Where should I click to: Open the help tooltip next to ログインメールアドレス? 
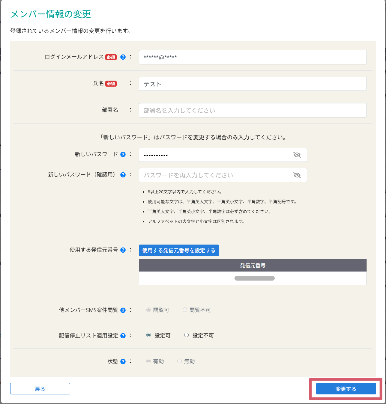123,57
